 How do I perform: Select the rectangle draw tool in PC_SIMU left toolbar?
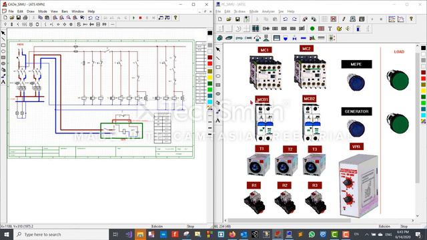pos(218,67)
